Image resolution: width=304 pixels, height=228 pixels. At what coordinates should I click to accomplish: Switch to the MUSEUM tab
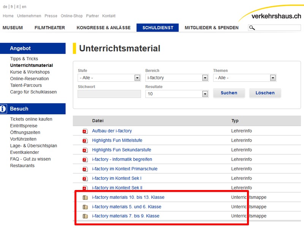13,28
